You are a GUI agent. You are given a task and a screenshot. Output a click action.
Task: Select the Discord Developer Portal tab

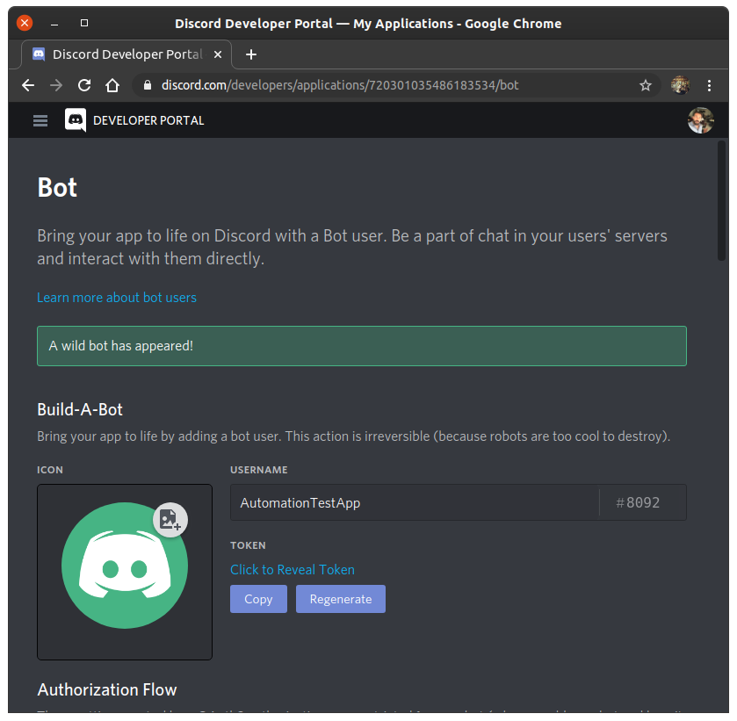[x=126, y=54]
